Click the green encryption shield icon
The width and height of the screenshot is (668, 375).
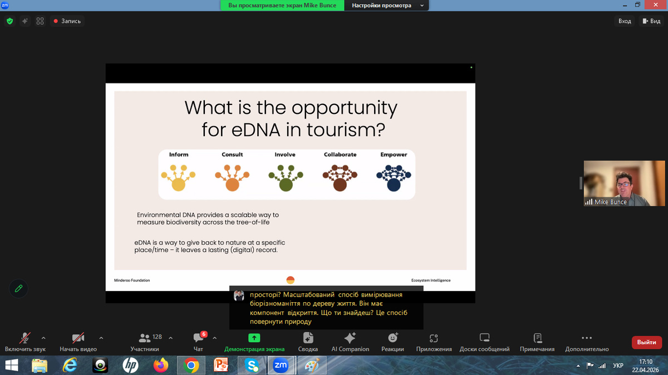(9, 21)
